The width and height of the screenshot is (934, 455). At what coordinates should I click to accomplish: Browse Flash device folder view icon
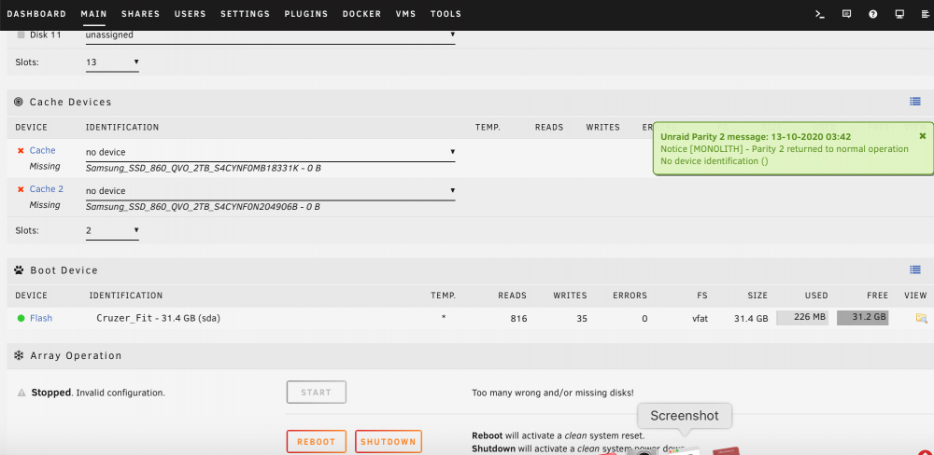tap(922, 318)
